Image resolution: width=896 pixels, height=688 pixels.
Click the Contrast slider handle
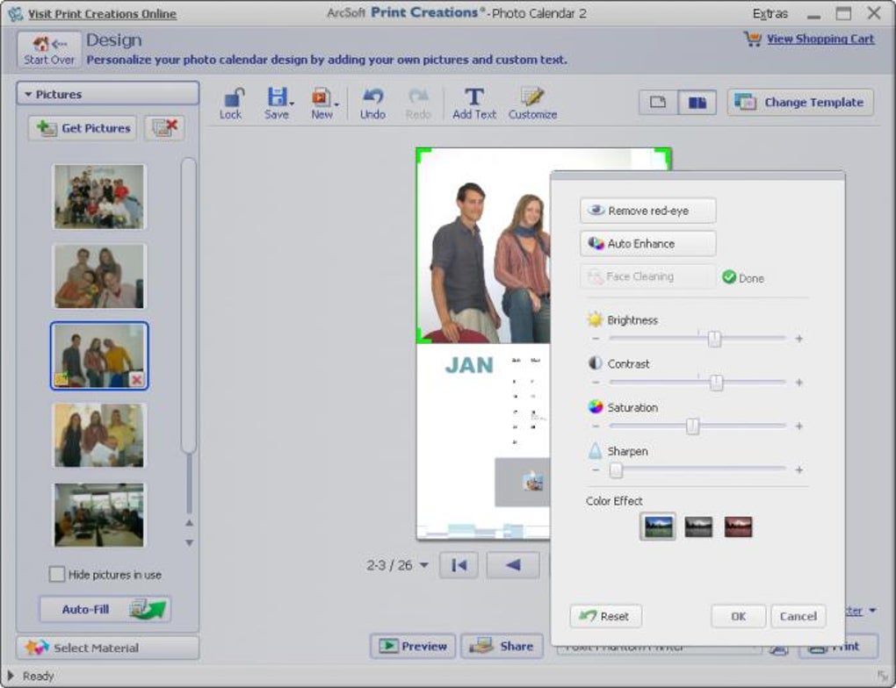point(716,383)
